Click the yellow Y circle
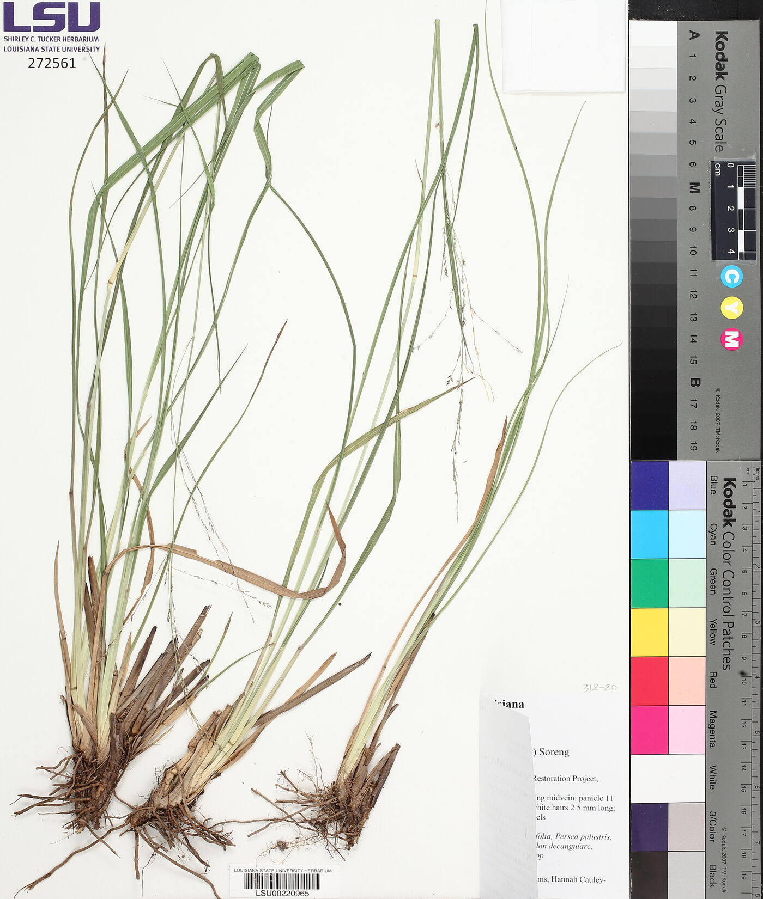Image resolution: width=763 pixels, height=899 pixels. click(731, 308)
